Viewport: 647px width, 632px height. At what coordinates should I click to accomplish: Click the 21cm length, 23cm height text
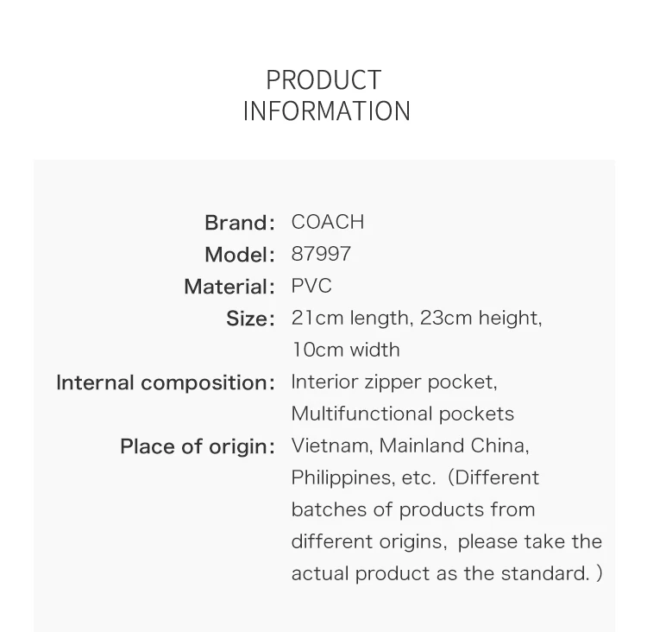coord(417,318)
